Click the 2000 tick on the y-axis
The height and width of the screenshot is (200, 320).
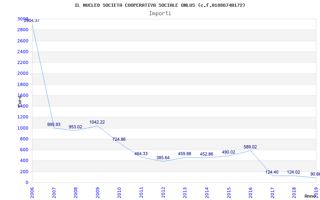click(x=23, y=74)
